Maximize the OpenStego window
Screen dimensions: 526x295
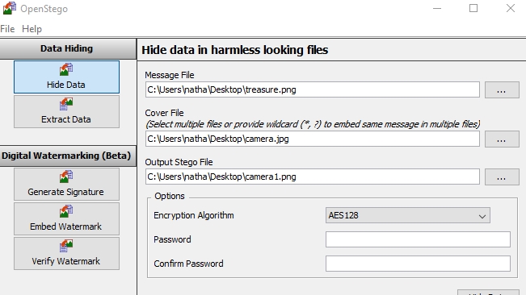(x=473, y=8)
